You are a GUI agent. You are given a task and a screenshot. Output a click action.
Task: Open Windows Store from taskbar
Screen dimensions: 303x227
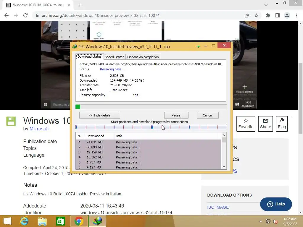(60, 221)
